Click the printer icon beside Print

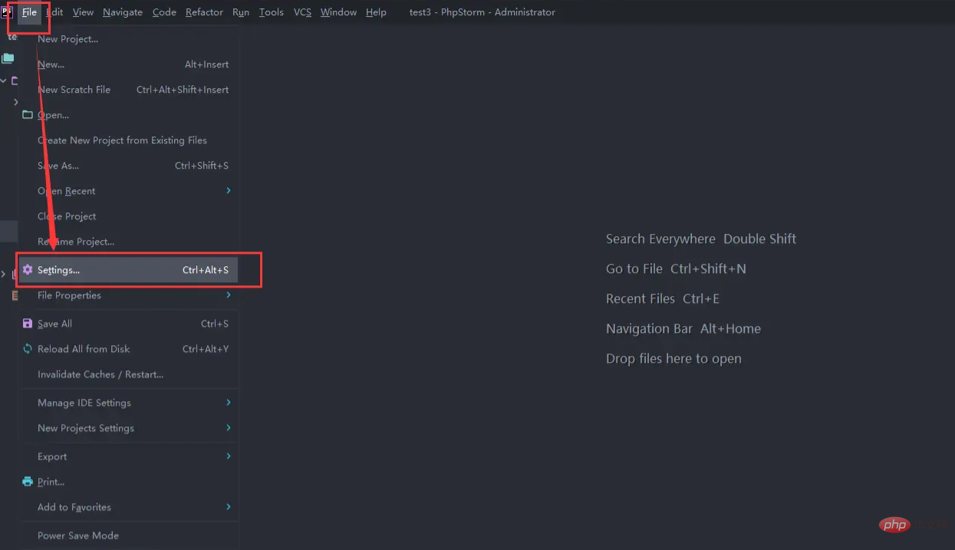28,482
